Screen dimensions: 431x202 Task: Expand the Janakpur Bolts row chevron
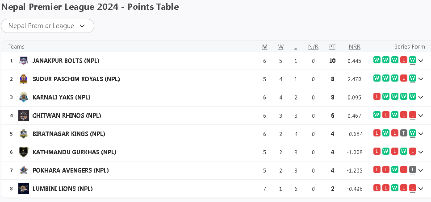click(x=421, y=61)
